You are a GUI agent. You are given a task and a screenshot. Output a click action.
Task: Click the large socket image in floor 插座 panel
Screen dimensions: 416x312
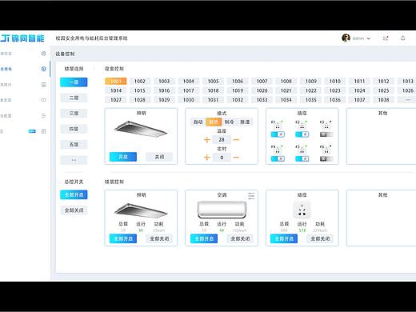[x=302, y=210]
